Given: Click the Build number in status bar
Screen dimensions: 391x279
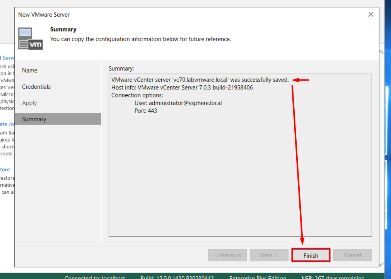Looking at the screenshot, I should pos(177,277).
